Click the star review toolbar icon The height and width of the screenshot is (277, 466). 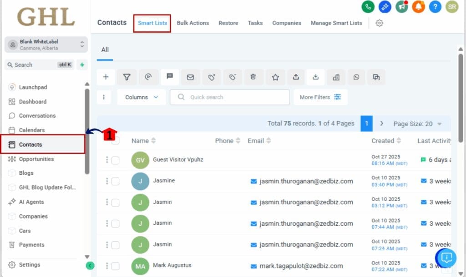275,77
